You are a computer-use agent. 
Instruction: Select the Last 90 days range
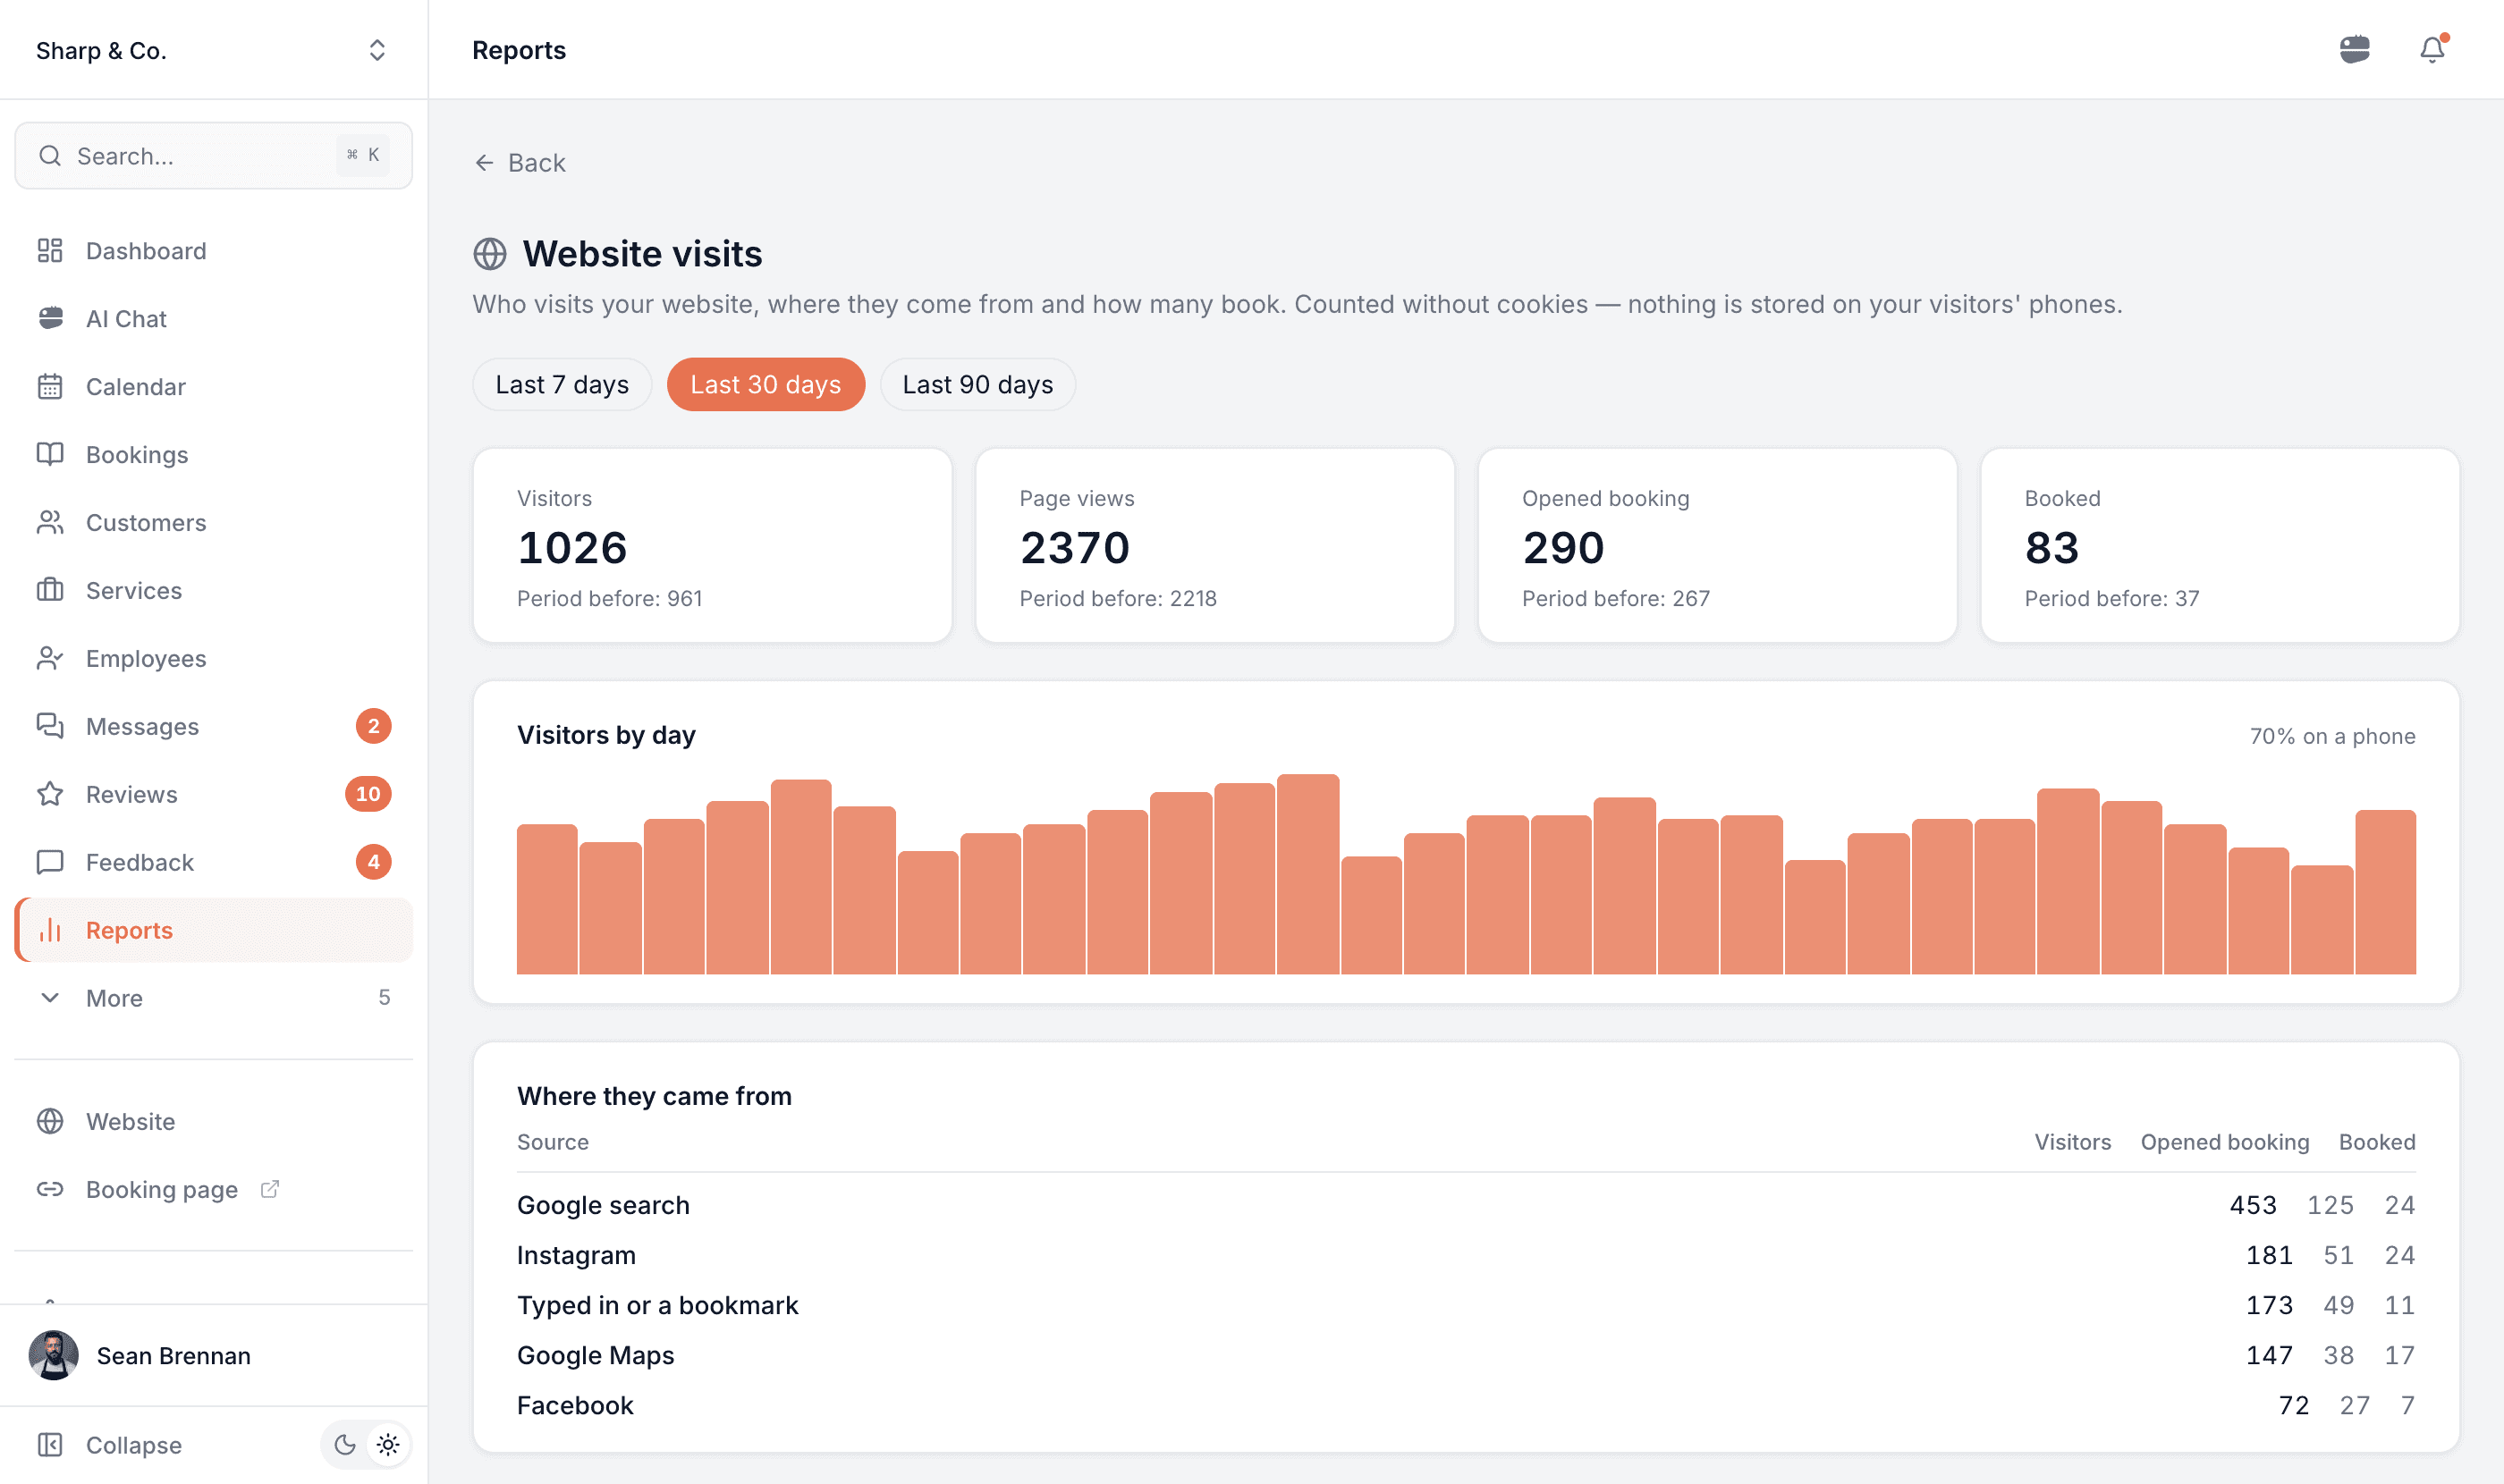point(977,385)
